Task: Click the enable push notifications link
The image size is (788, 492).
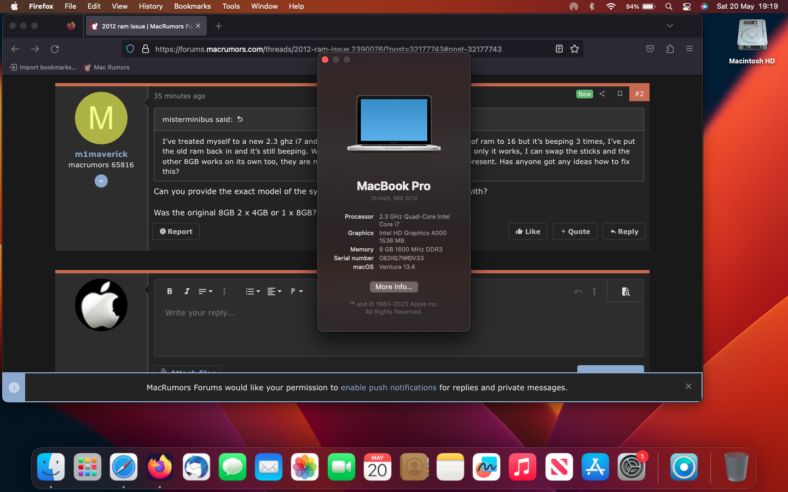Action: coord(389,388)
